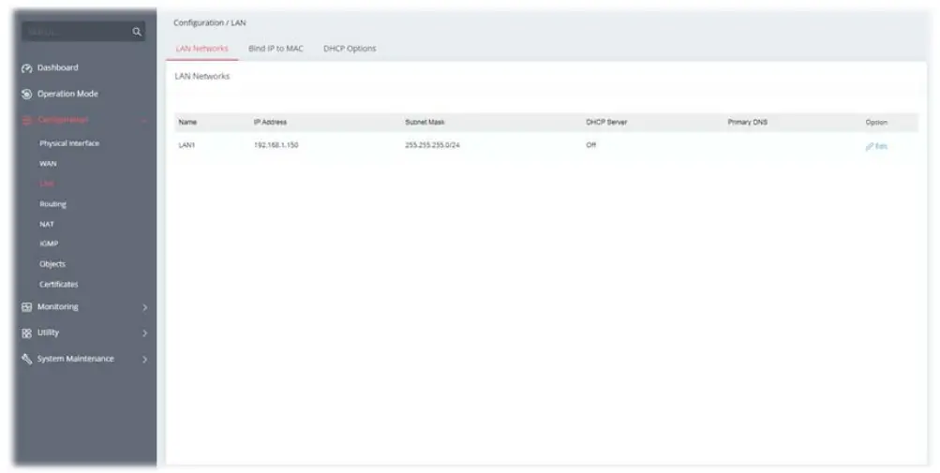Click the DHCP Server Off value
The image size is (940, 473).
click(591, 146)
